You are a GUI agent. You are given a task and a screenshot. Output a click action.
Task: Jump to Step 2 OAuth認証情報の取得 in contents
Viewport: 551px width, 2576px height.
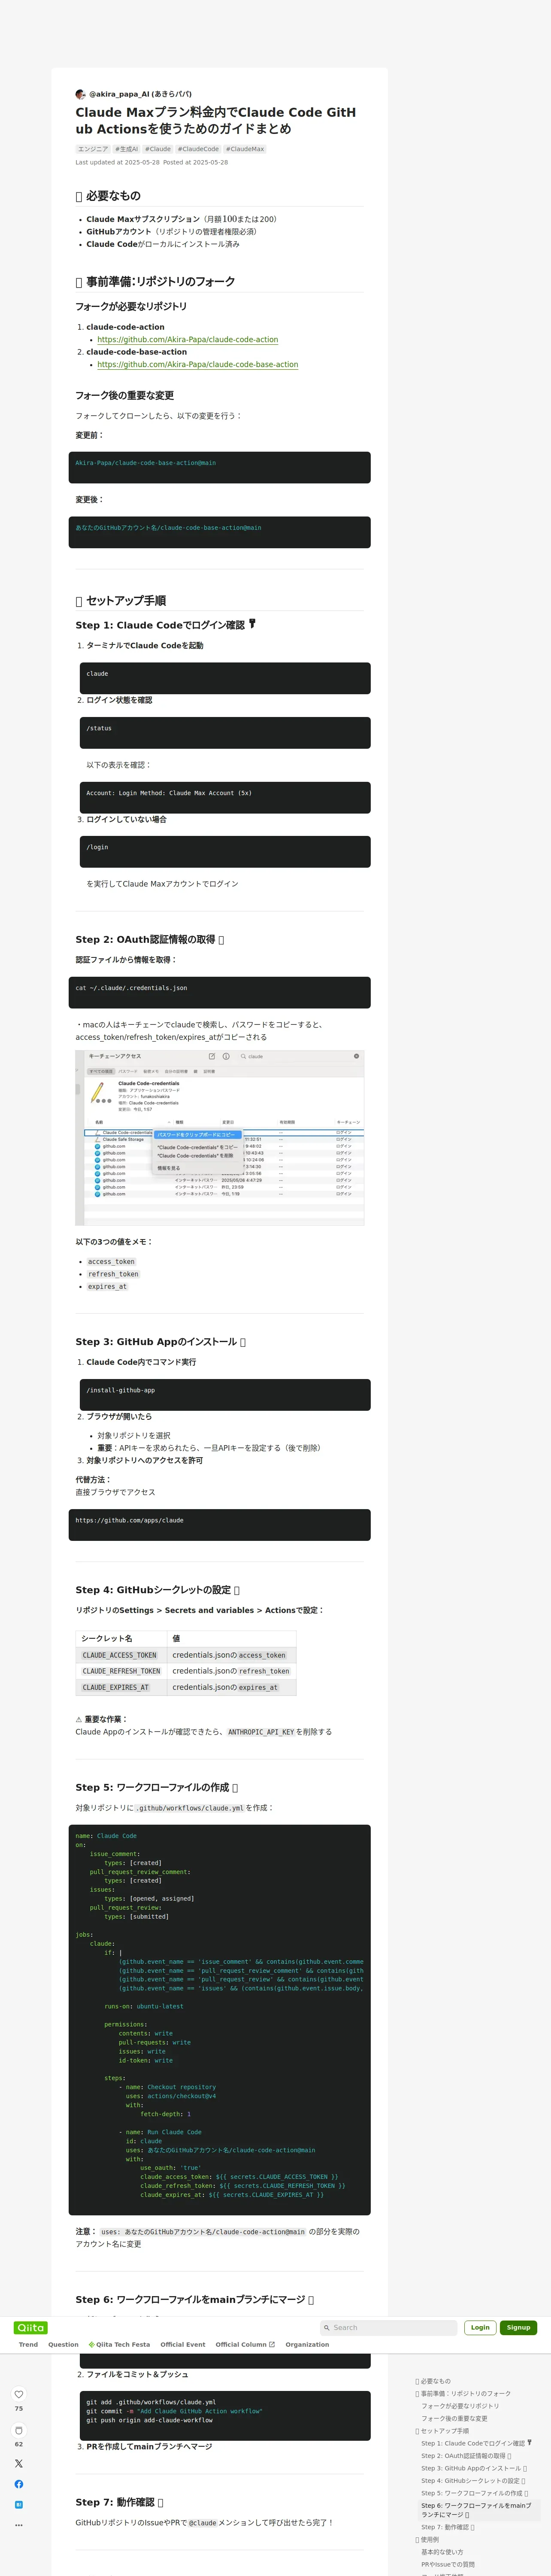click(466, 2456)
